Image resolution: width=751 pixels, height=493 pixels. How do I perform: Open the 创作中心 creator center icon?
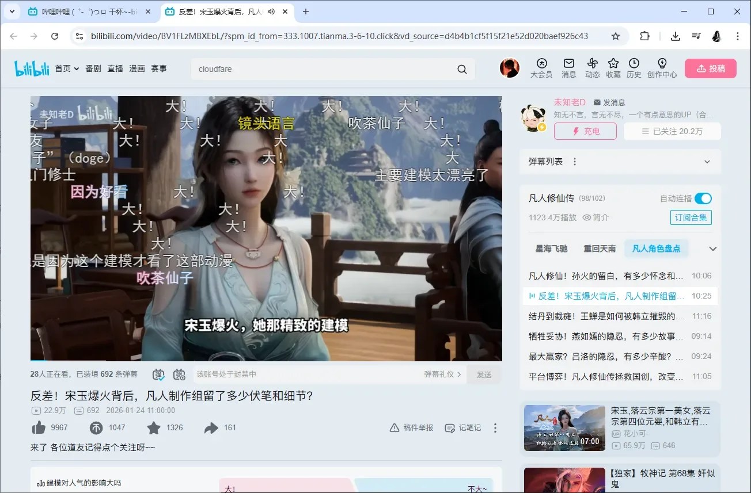[662, 68]
